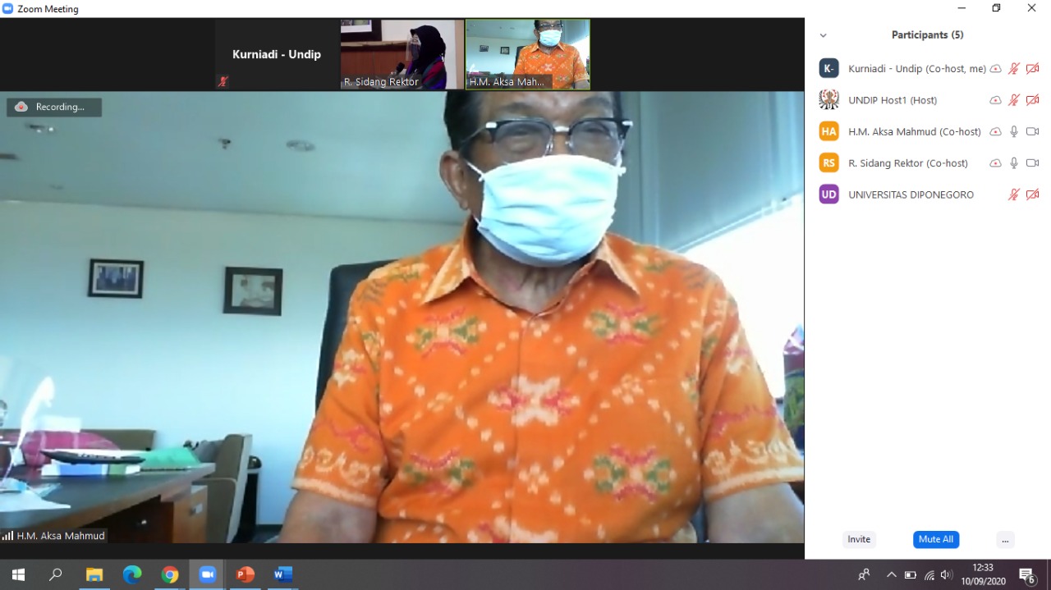Image resolution: width=1051 pixels, height=590 pixels.
Task: Click Kurniadi's muted microphone icon
Action: pos(1014,69)
